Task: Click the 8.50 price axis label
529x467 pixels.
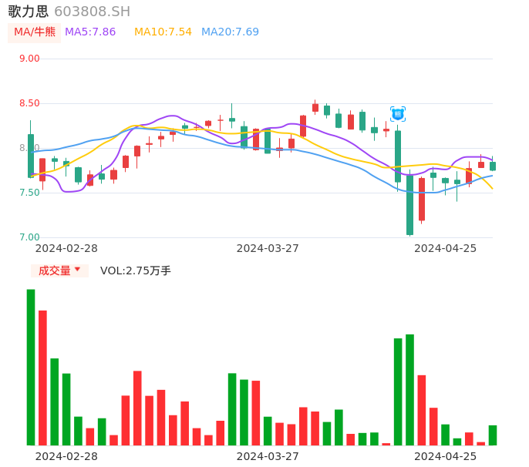Action: click(x=29, y=103)
